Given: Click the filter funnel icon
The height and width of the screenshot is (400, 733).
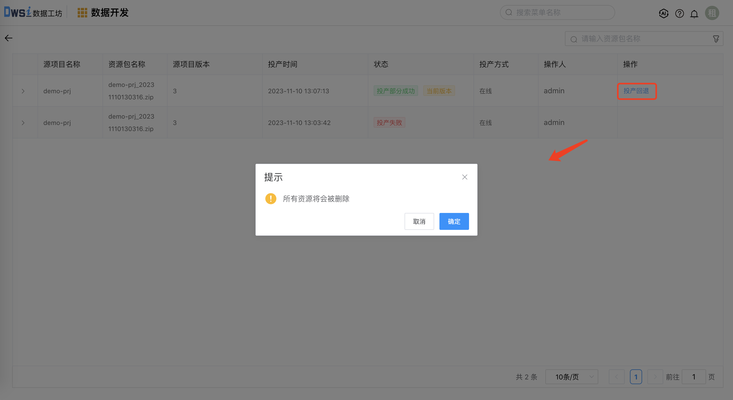Looking at the screenshot, I should 716,39.
